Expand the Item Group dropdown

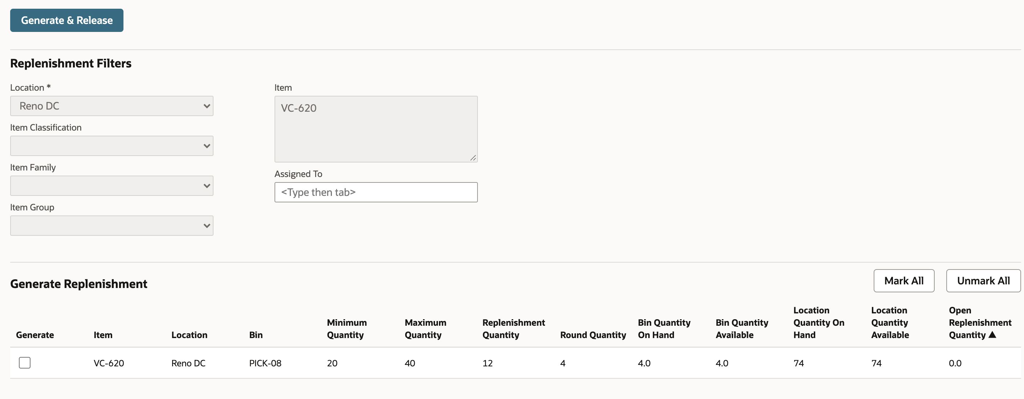(x=112, y=226)
